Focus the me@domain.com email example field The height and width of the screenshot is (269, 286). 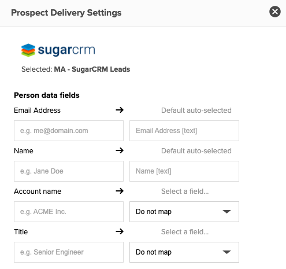pyautogui.click(x=69, y=131)
